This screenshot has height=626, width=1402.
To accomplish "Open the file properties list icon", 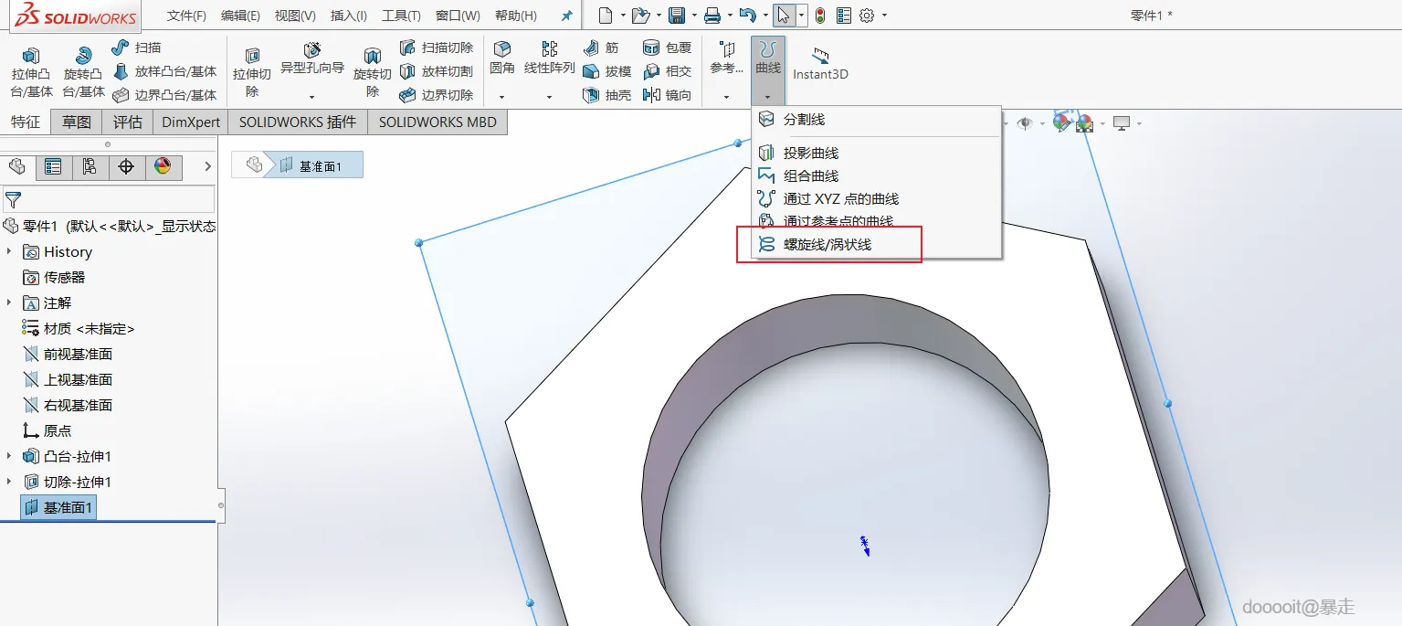I will (x=844, y=16).
